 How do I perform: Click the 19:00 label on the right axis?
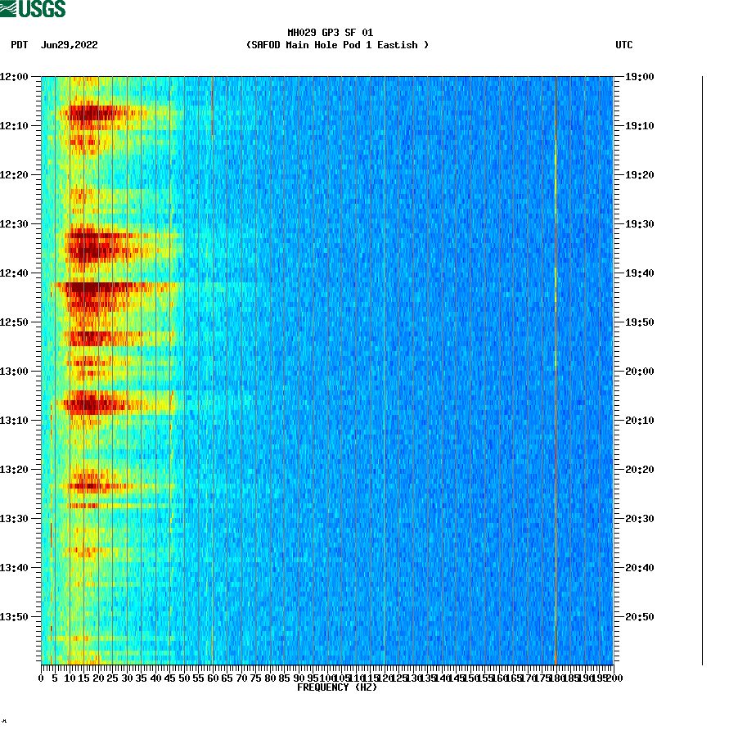pyautogui.click(x=637, y=76)
